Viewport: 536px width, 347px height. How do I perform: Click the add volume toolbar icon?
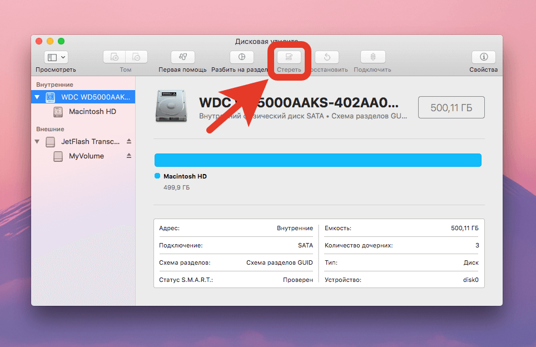click(114, 57)
